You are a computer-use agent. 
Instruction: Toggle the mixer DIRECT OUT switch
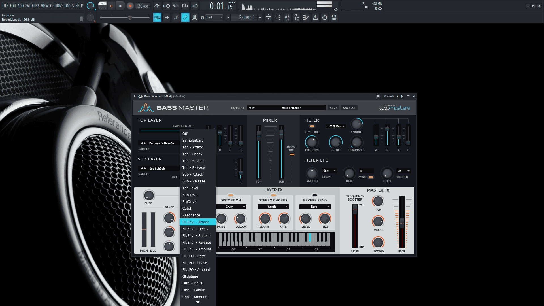pos(292,155)
